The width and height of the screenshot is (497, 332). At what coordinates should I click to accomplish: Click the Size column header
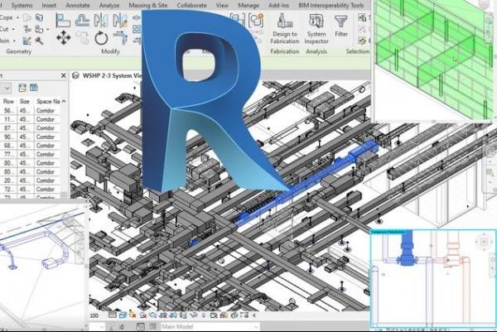[25, 101]
